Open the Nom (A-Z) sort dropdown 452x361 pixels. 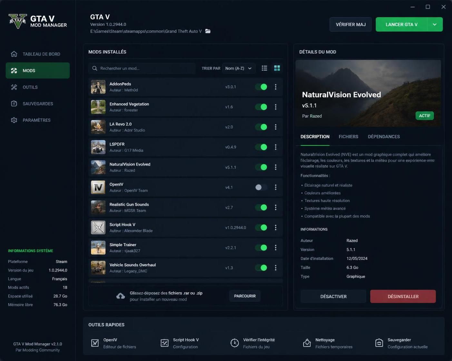239,68
